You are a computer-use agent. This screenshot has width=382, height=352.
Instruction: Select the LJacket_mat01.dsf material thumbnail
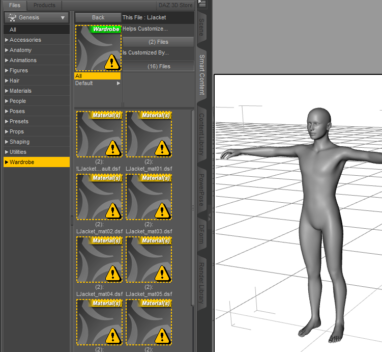coord(149,134)
